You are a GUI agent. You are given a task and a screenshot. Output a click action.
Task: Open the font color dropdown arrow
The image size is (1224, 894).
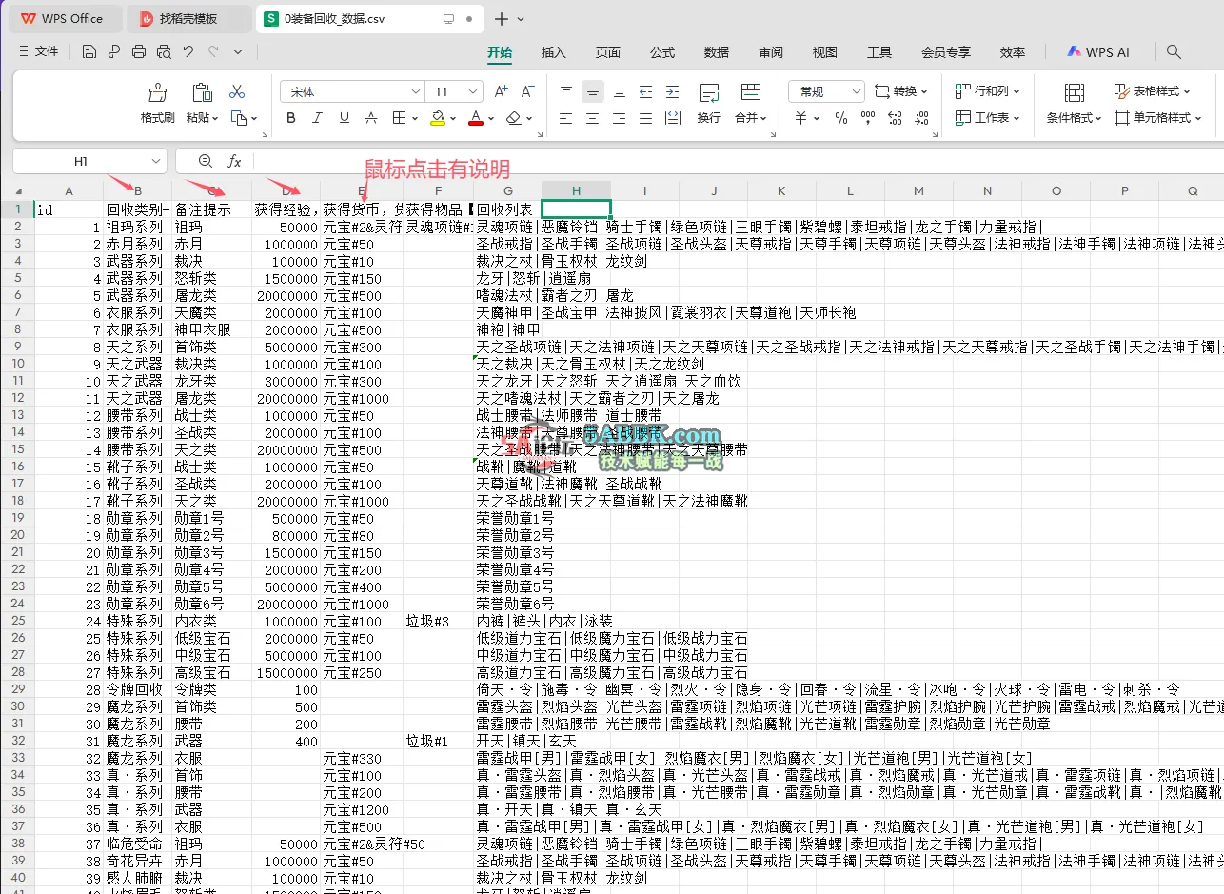pyautogui.click(x=491, y=119)
